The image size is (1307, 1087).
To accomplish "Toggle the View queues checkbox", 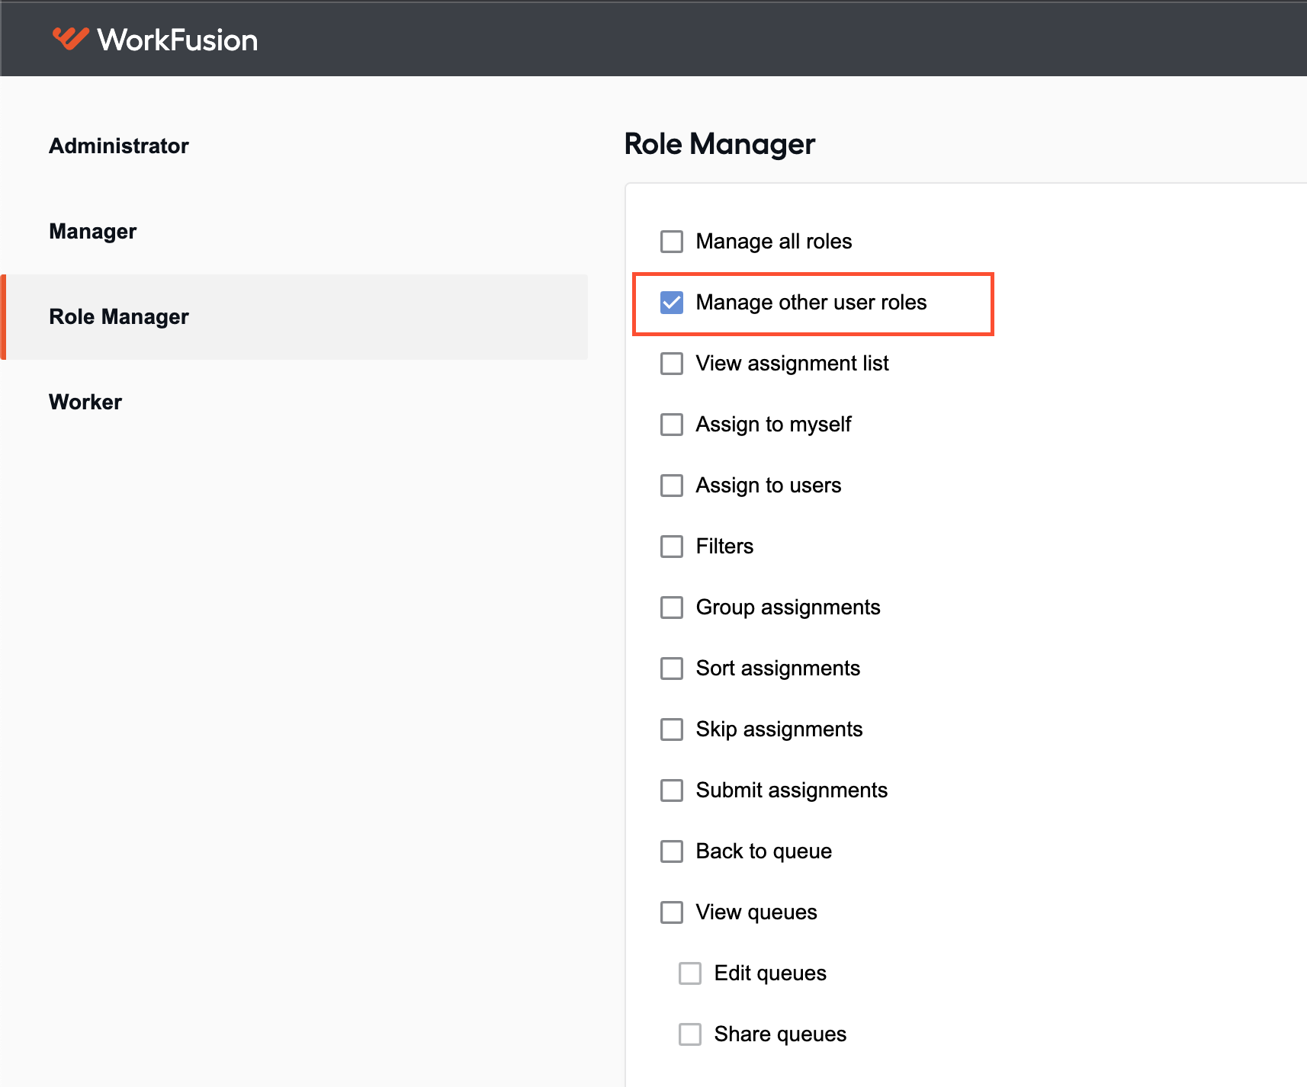I will pos(672,912).
